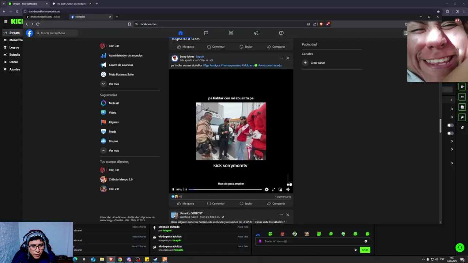
Task: Open the Kick hamburger menu
Action: (5, 22)
